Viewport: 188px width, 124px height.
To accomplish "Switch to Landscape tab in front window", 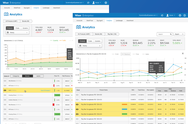I will coord(119,20).
